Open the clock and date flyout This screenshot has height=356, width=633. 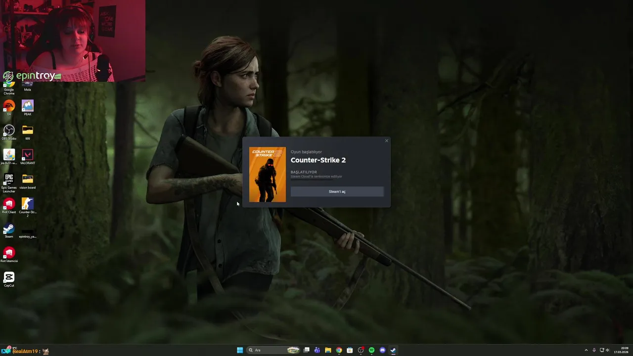621,350
